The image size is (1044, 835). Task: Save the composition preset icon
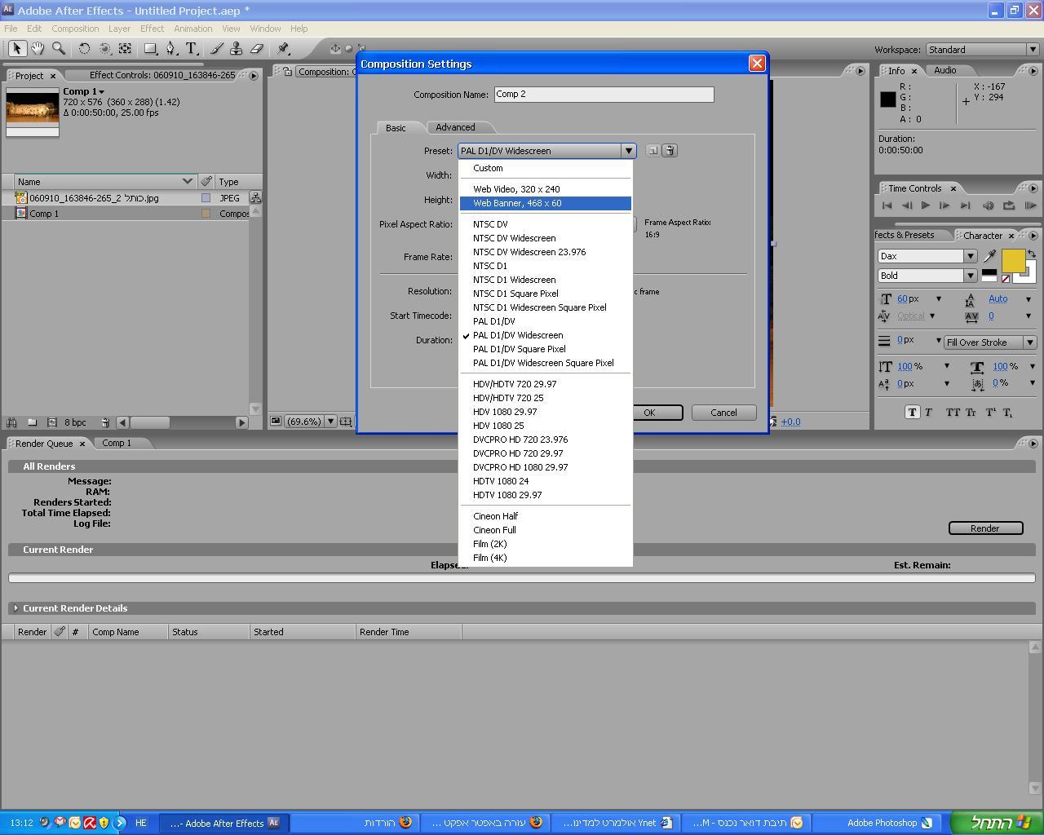tap(652, 151)
